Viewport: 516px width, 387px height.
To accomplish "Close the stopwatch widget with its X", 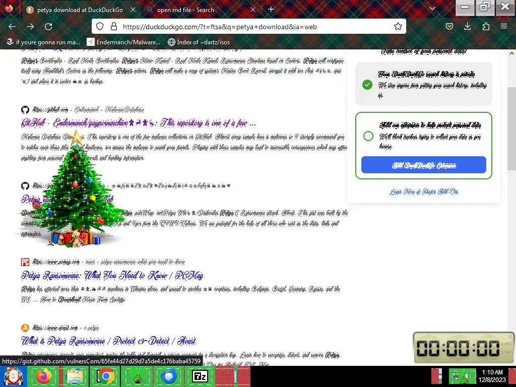I will click(x=510, y=337).
